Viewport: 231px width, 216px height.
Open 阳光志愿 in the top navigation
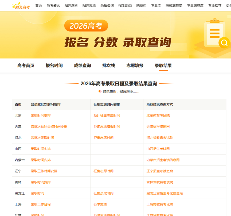(x=89, y=6)
